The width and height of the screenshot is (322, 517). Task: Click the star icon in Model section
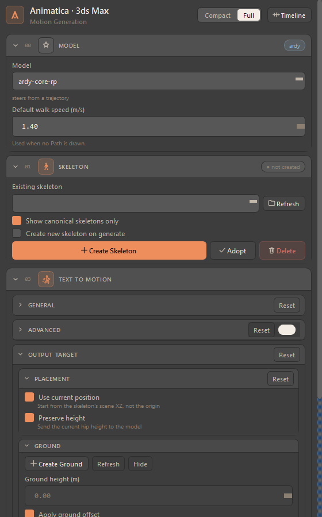pyautogui.click(x=46, y=45)
